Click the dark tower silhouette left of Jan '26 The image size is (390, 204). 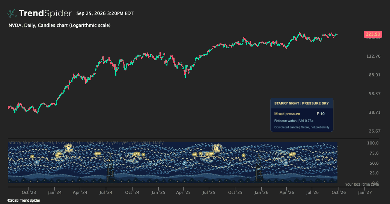point(258,168)
